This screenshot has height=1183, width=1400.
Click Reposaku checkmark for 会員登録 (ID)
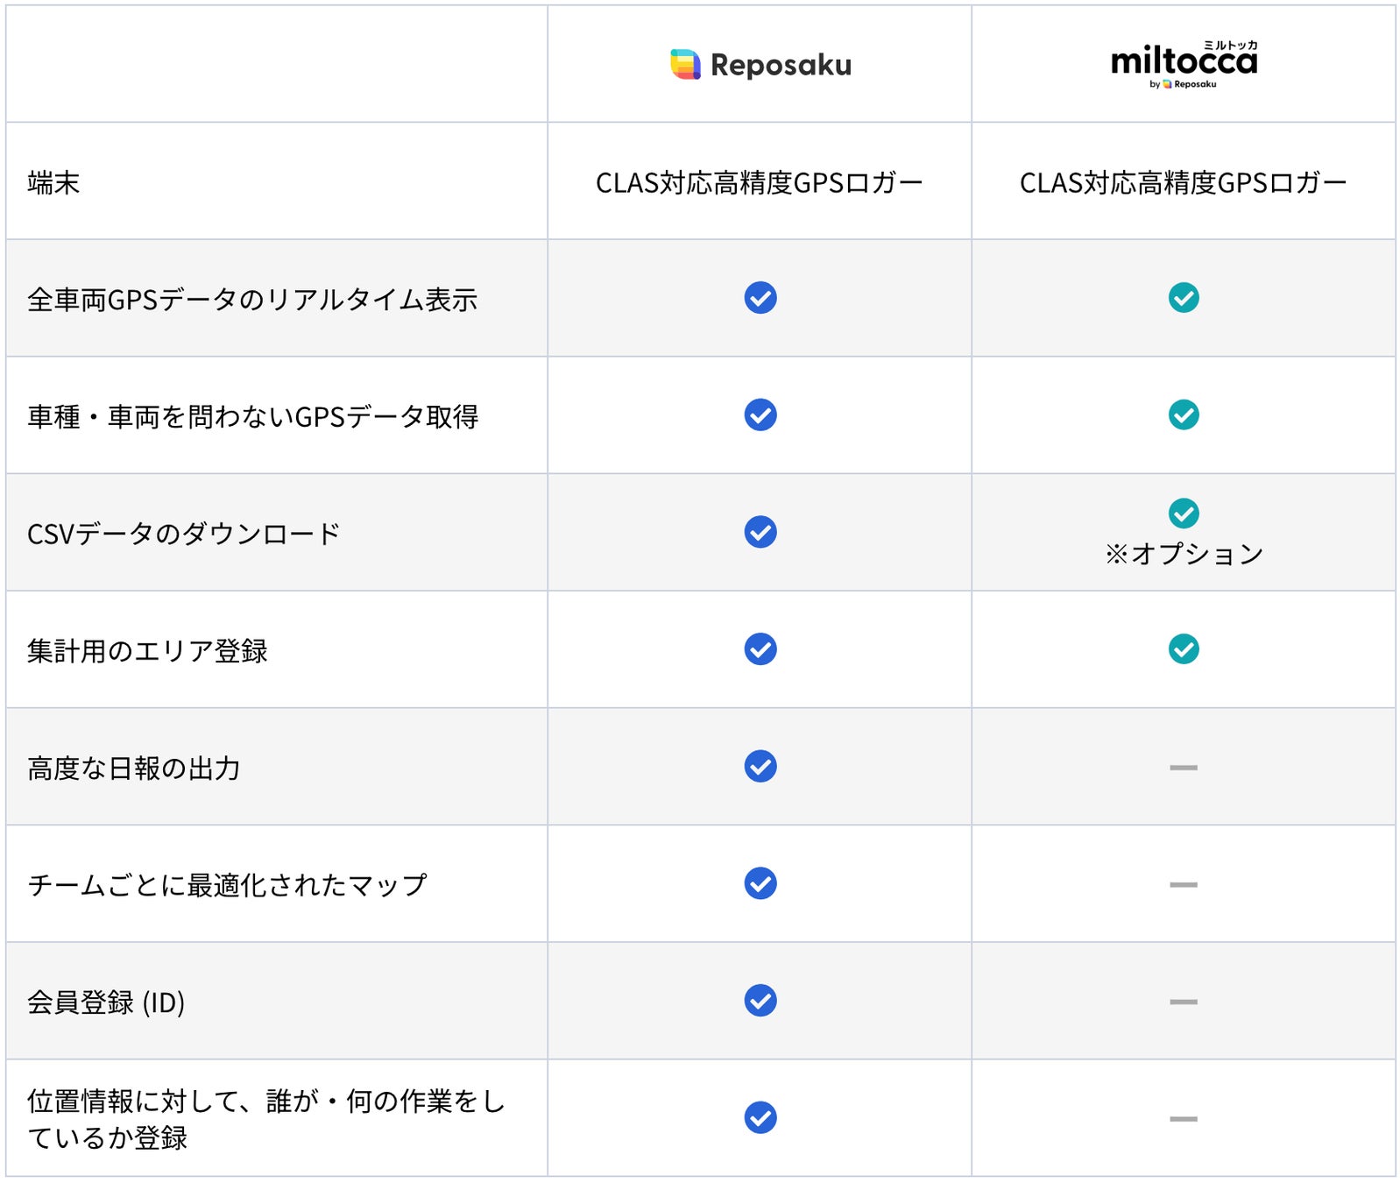pyautogui.click(x=760, y=1001)
